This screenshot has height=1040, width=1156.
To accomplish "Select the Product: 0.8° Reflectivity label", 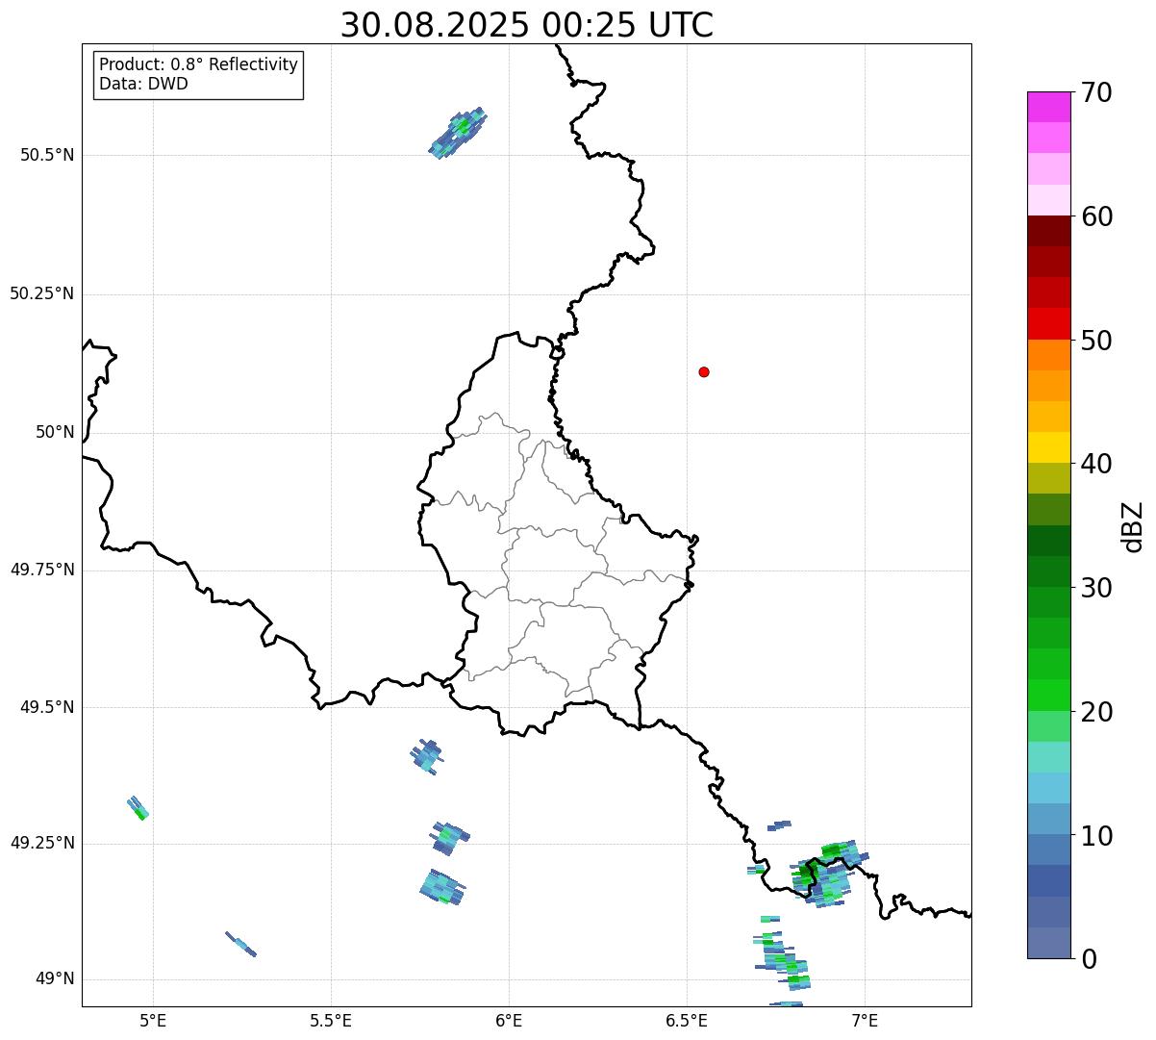I will tap(198, 64).
